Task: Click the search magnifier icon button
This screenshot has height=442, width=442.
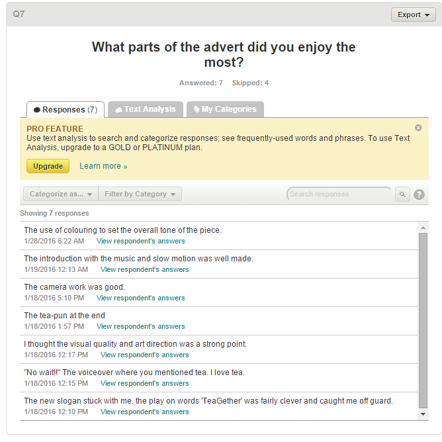Action: coord(402,195)
